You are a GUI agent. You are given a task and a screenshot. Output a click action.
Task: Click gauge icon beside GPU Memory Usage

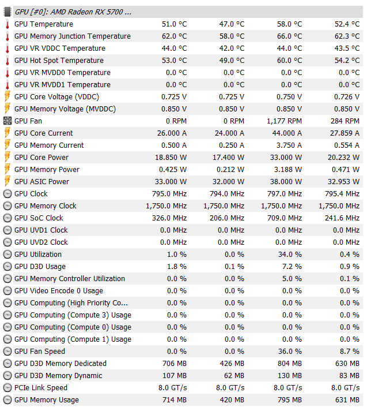pyautogui.click(x=7, y=400)
